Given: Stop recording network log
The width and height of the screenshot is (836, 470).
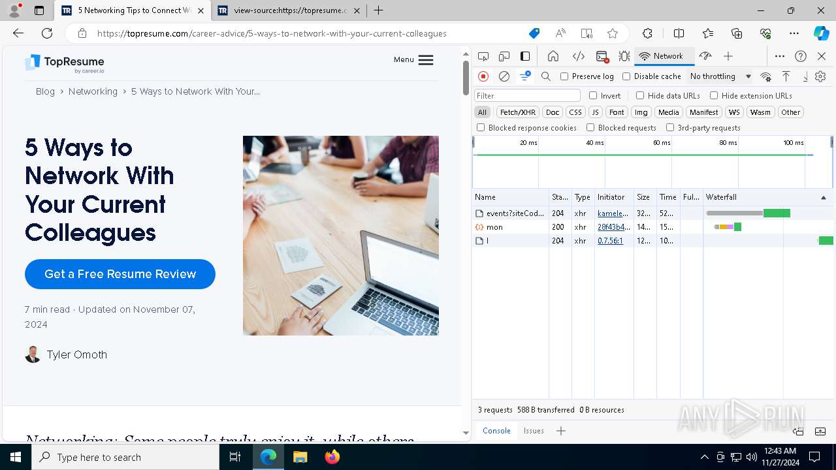Looking at the screenshot, I should tap(483, 76).
